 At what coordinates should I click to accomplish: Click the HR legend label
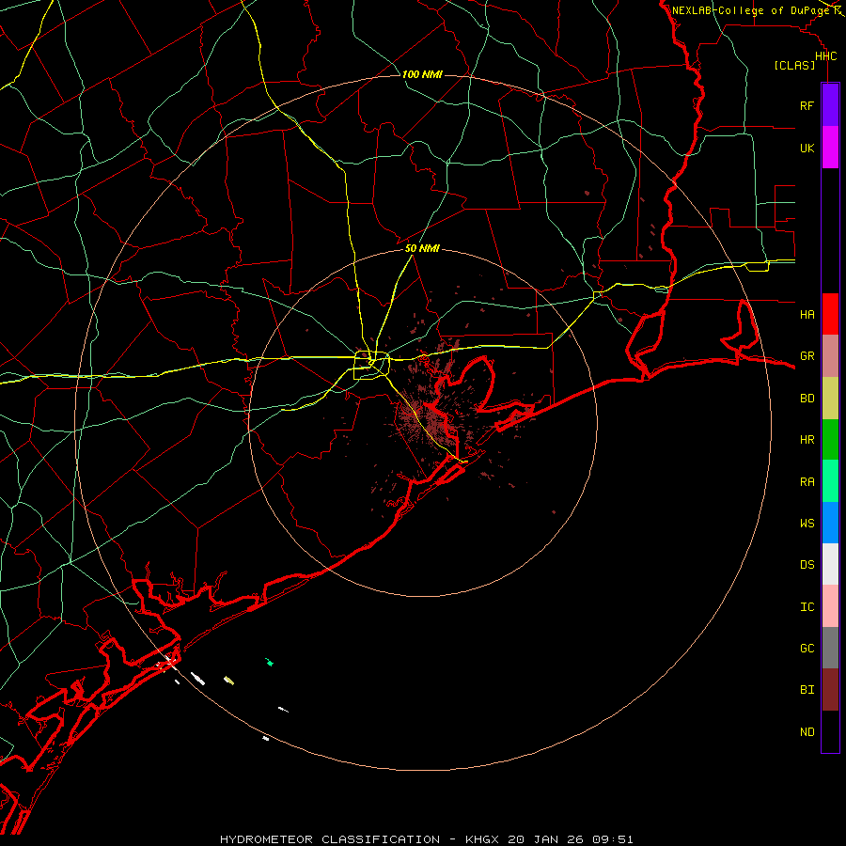point(807,440)
